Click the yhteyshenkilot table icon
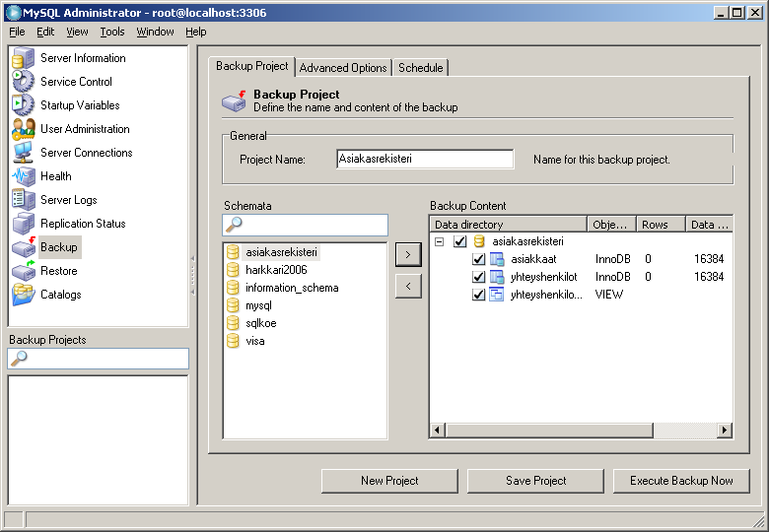Screen dimensions: 769x532 pos(497,277)
